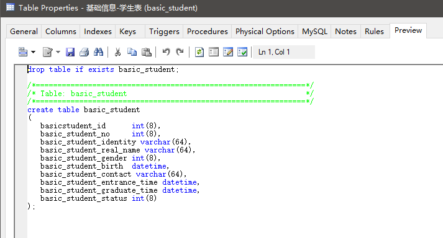Click the edit-script pencil icon
Screen dimensions: 443x238
pyautogui.click(x=228, y=52)
